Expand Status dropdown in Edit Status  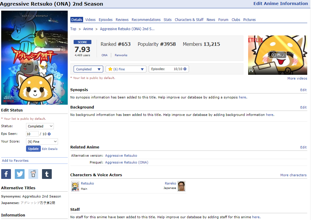tap(40, 126)
